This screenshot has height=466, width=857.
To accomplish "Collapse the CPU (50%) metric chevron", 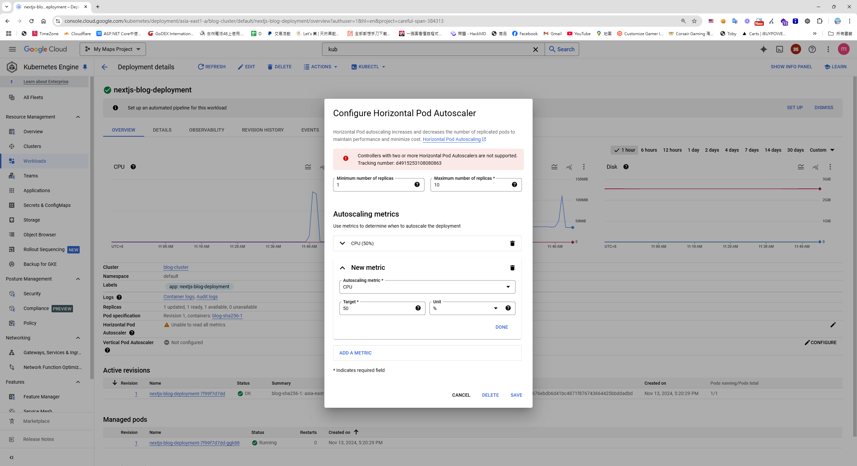I will click(342, 243).
